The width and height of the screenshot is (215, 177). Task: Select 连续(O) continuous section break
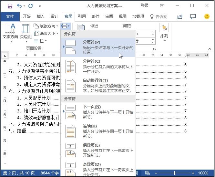pos(98,131)
